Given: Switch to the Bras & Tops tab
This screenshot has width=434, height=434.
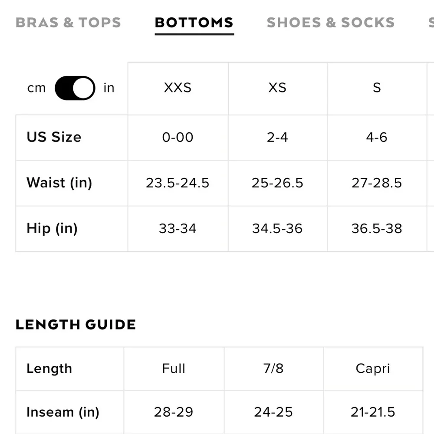Looking at the screenshot, I should coord(68,23).
